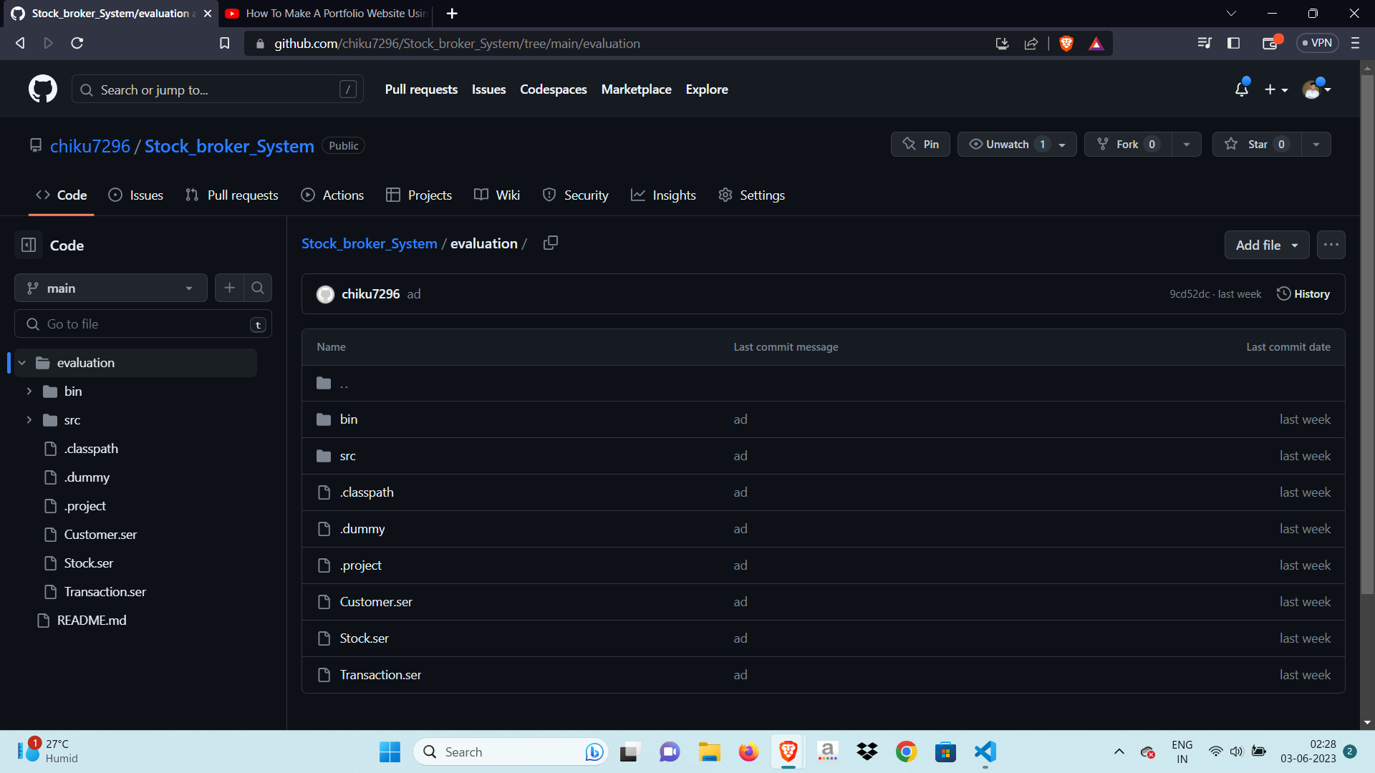Screen dimensions: 1375x773
Task: Launch Visual Studio Code from taskbar
Action: [x=985, y=752]
